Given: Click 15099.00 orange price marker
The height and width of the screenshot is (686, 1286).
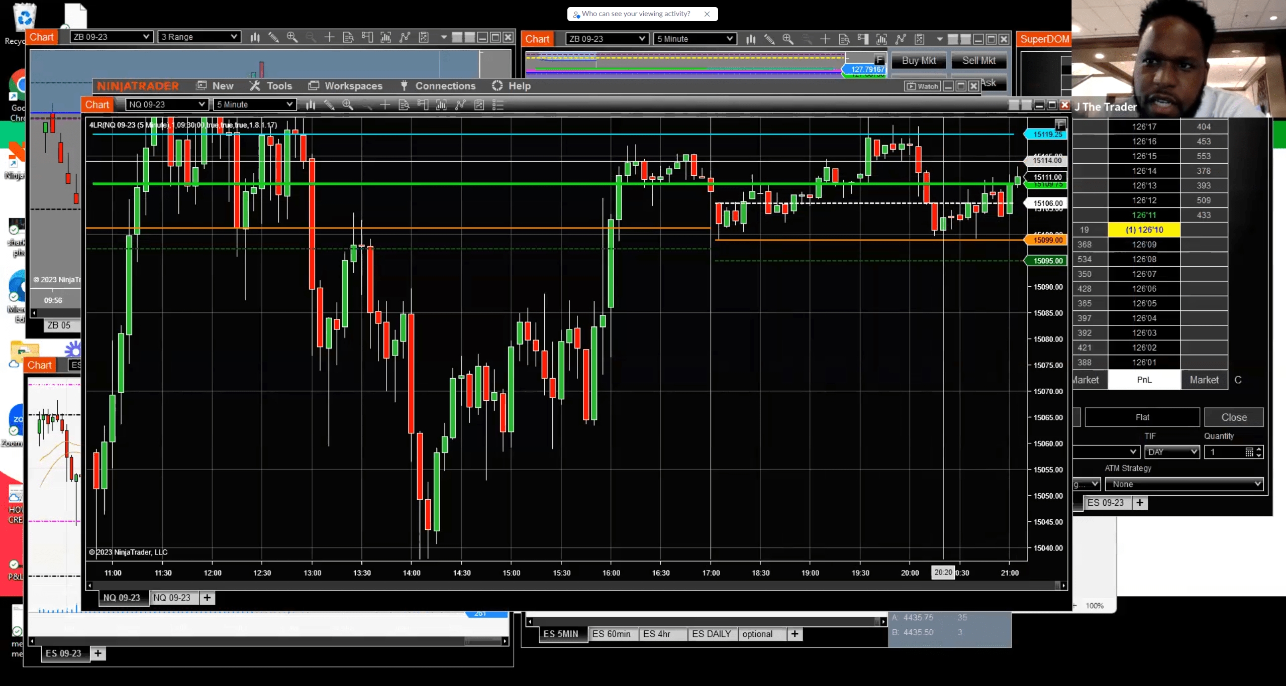Looking at the screenshot, I should coord(1046,240).
